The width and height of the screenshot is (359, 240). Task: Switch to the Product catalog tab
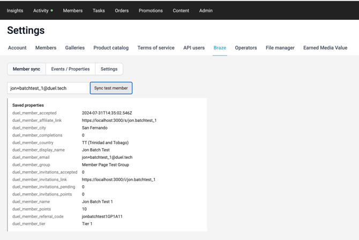(x=111, y=48)
